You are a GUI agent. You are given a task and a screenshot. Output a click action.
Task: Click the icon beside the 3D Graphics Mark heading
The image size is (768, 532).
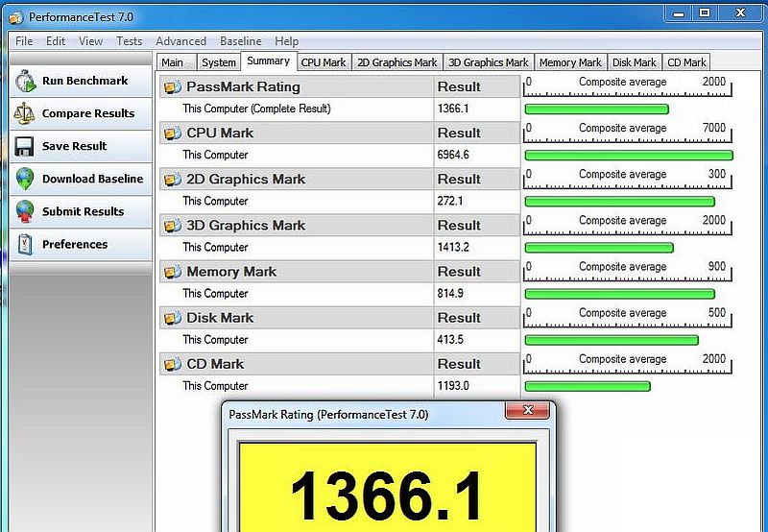(x=173, y=226)
